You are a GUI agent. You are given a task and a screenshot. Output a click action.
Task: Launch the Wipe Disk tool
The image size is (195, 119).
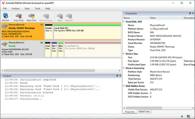[31, 17]
